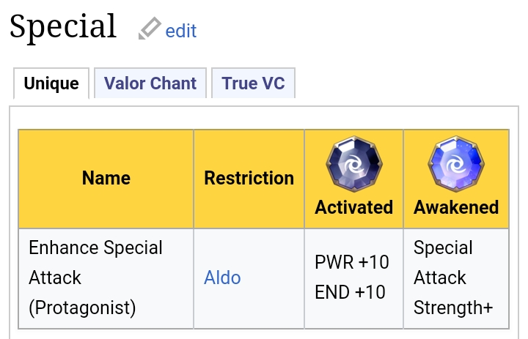Image resolution: width=528 pixels, height=339 pixels.
Task: Click the Awakened bright blue gem icon
Action: click(456, 164)
